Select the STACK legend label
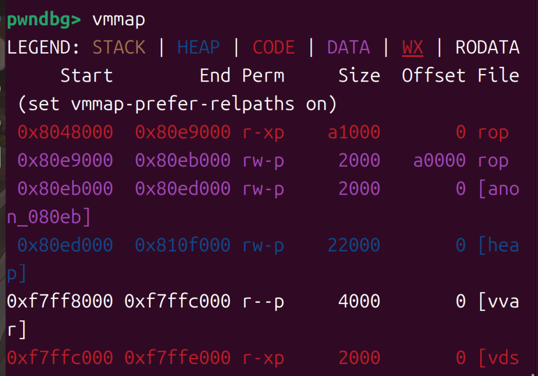The height and width of the screenshot is (376, 538). pyautogui.click(x=119, y=48)
